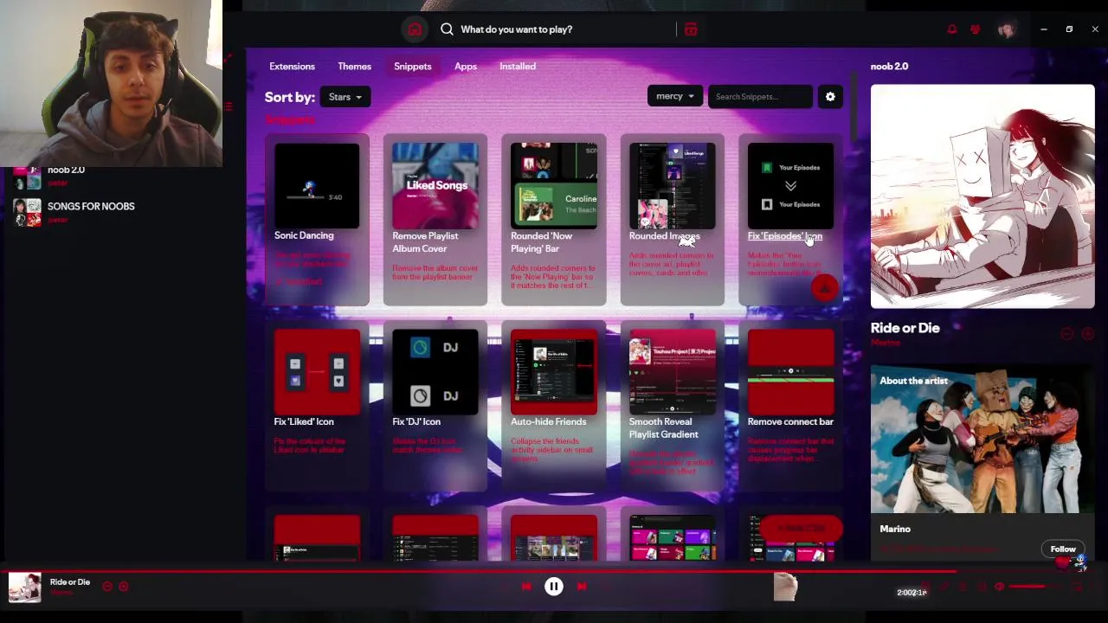Open now-playing cover thumbnail in the bottom bar

(24, 587)
